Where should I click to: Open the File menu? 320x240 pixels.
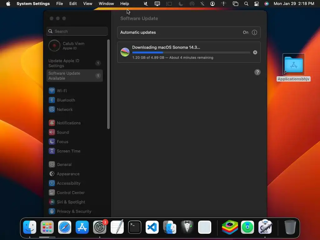coord(60,4)
